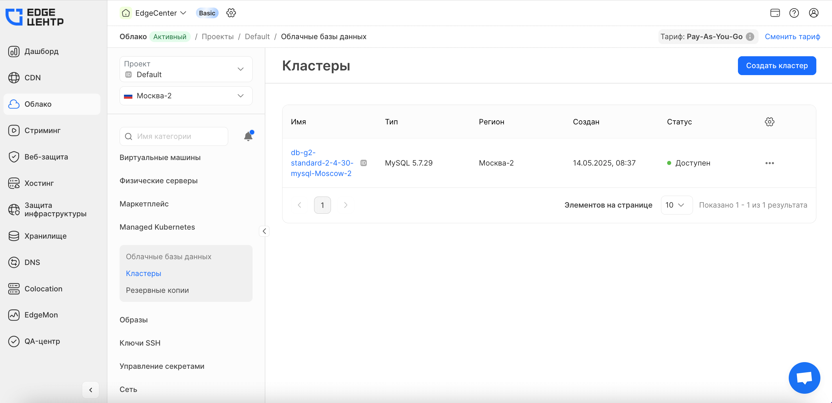Open the help question-mark icon
Image resolution: width=832 pixels, height=403 pixels.
[794, 13]
